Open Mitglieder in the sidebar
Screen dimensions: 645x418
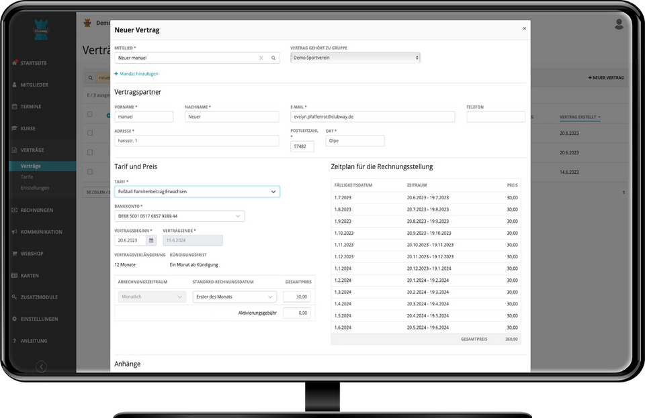(x=34, y=85)
